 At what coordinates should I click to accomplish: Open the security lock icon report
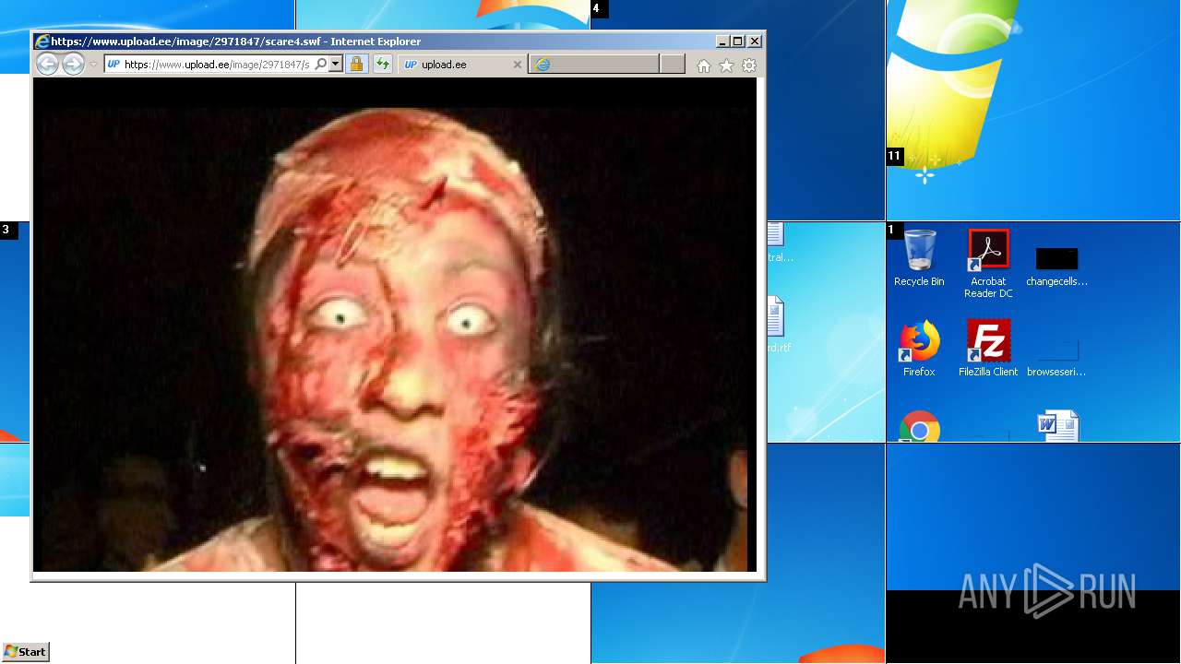pyautogui.click(x=357, y=64)
